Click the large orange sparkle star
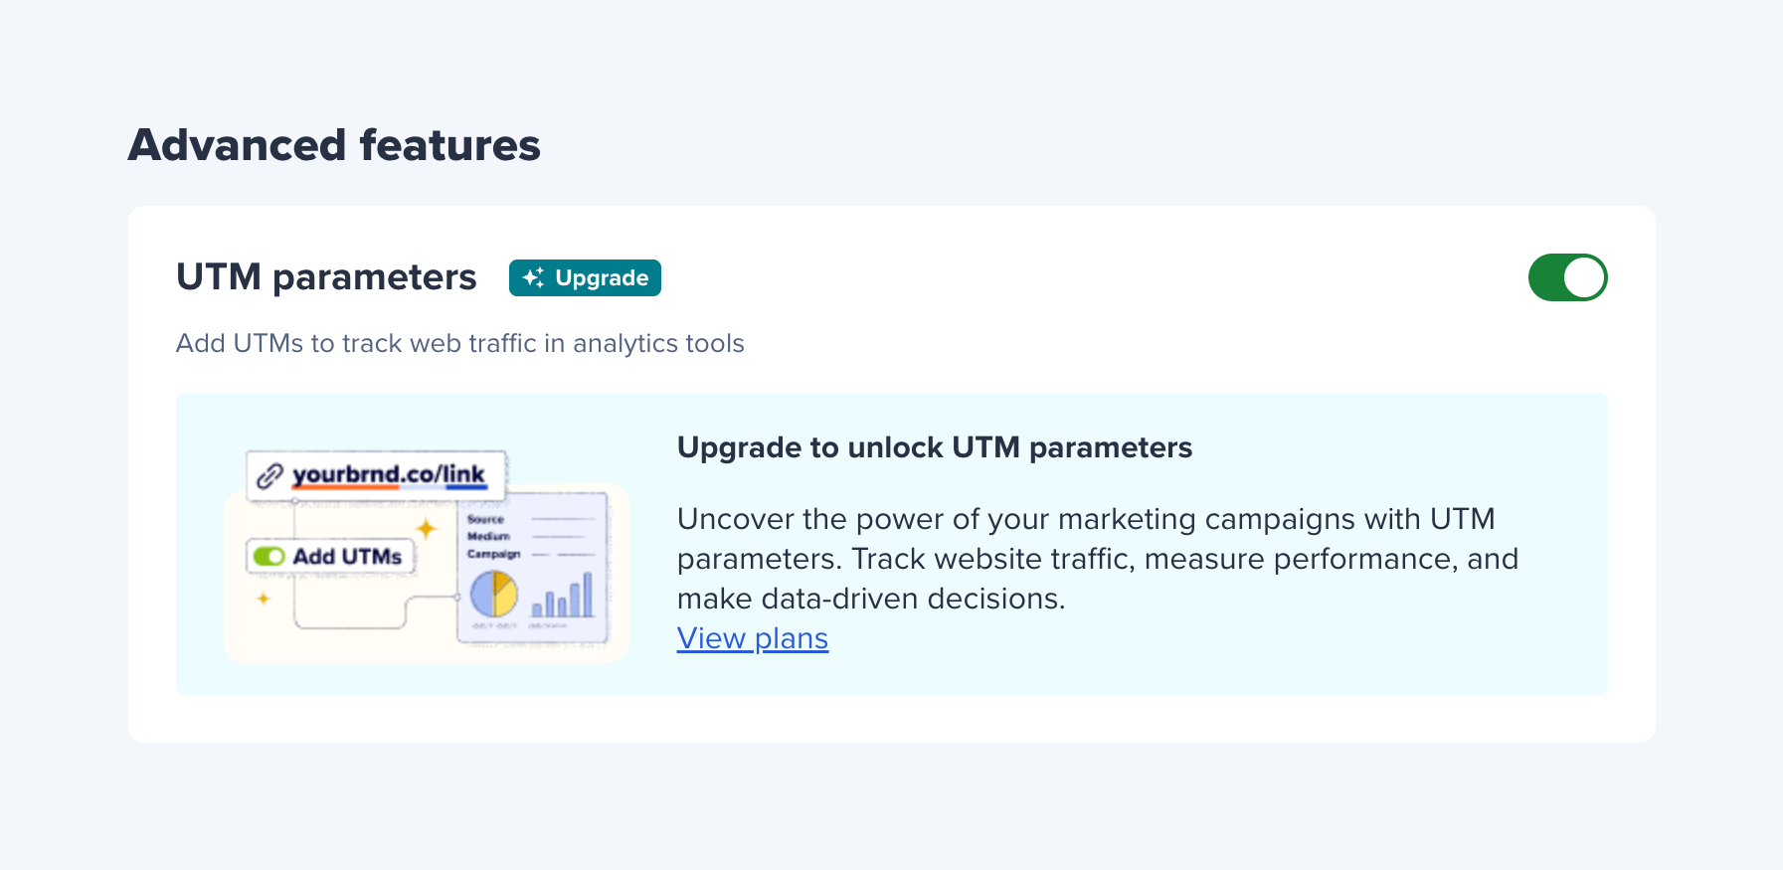Image resolution: width=1783 pixels, height=870 pixels. 427,528
